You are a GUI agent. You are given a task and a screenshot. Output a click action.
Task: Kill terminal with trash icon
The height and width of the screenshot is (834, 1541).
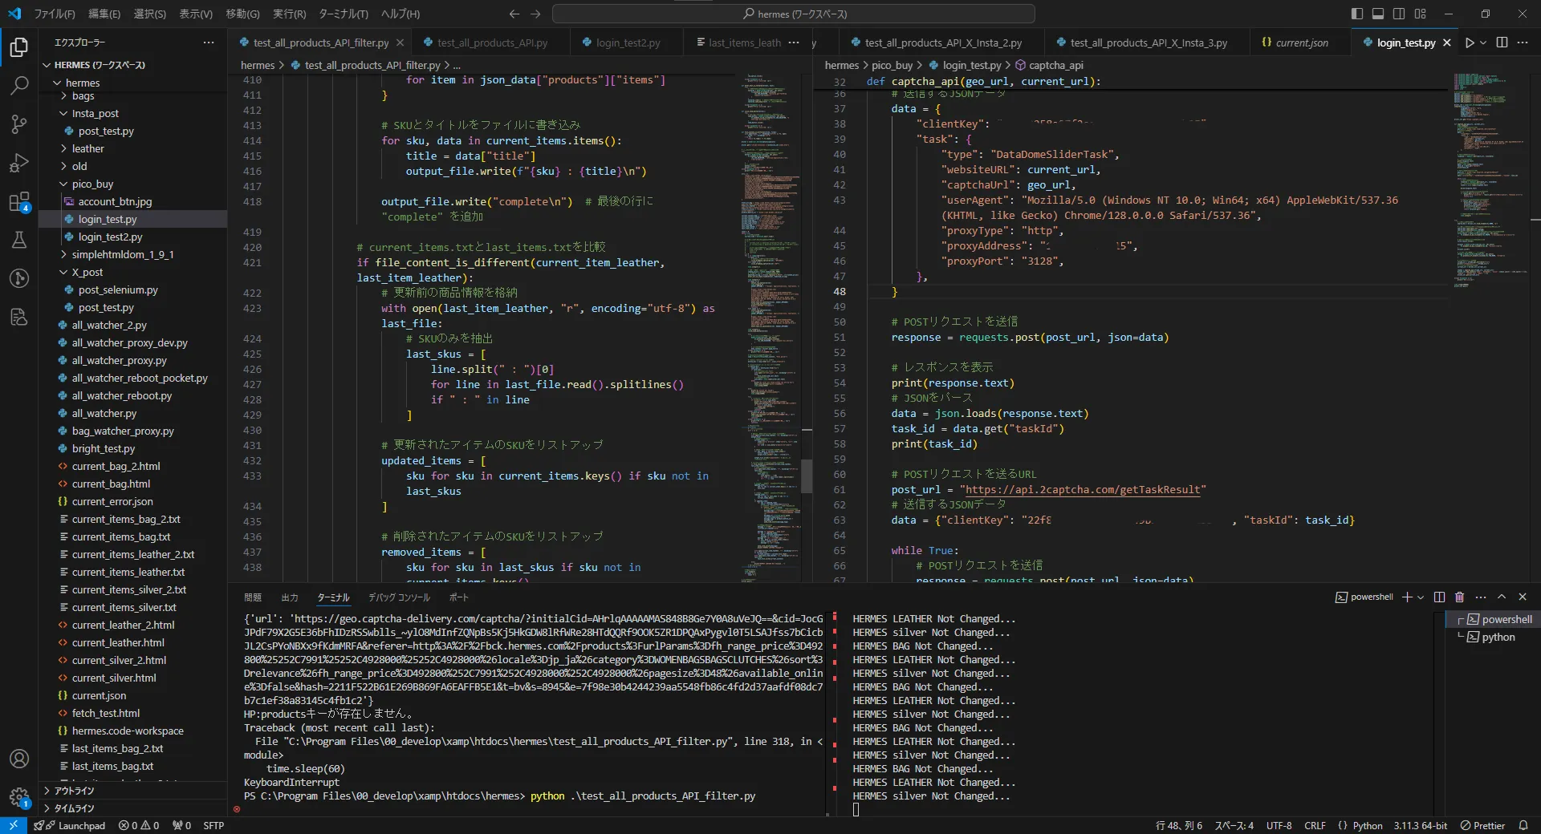(x=1459, y=597)
